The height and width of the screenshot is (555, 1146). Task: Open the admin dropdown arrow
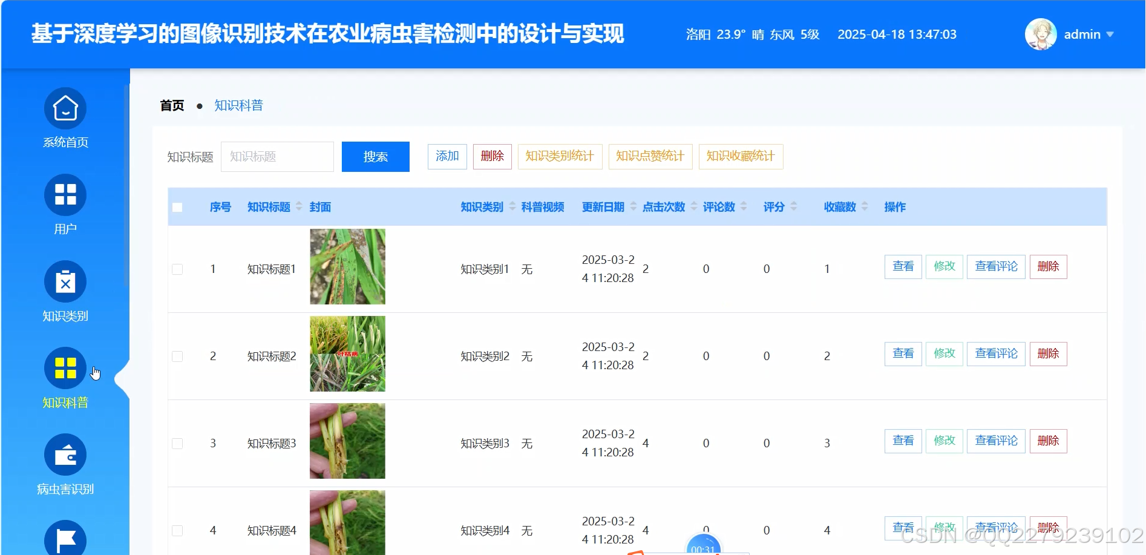coord(1110,34)
